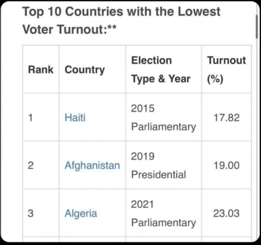Open the Haiti country link
The height and width of the screenshot is (245, 261).
[75, 118]
